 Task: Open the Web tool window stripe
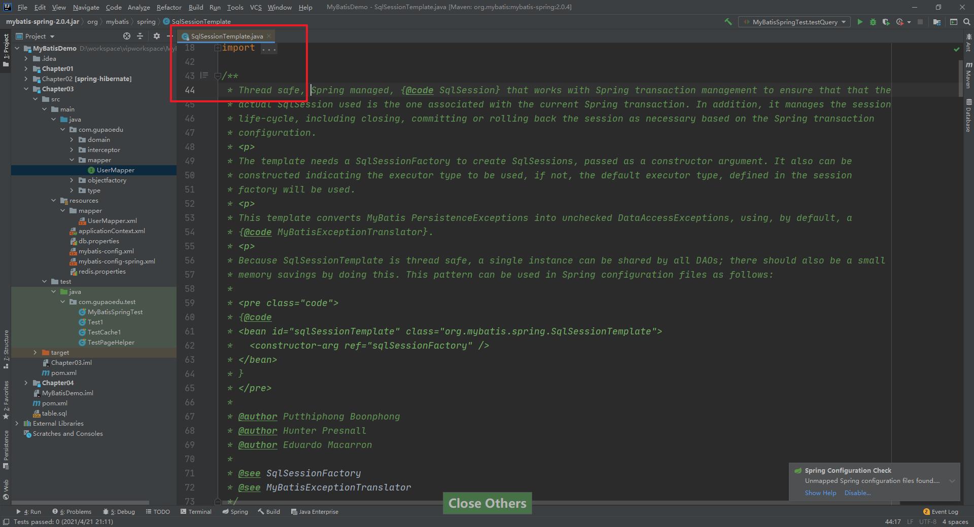[x=6, y=490]
